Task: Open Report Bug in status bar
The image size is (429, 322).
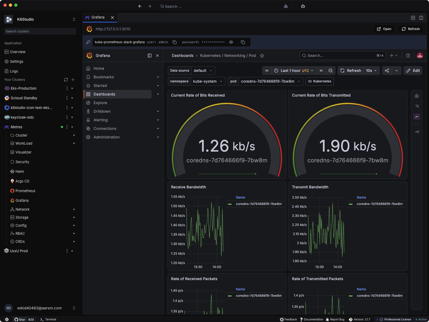Action: [335, 319]
